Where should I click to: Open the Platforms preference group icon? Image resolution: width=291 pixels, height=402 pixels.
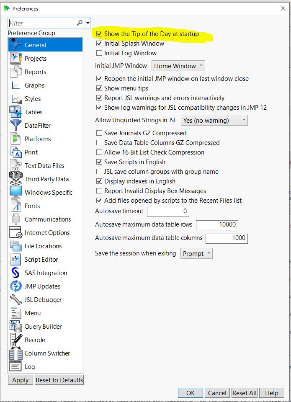[16, 139]
